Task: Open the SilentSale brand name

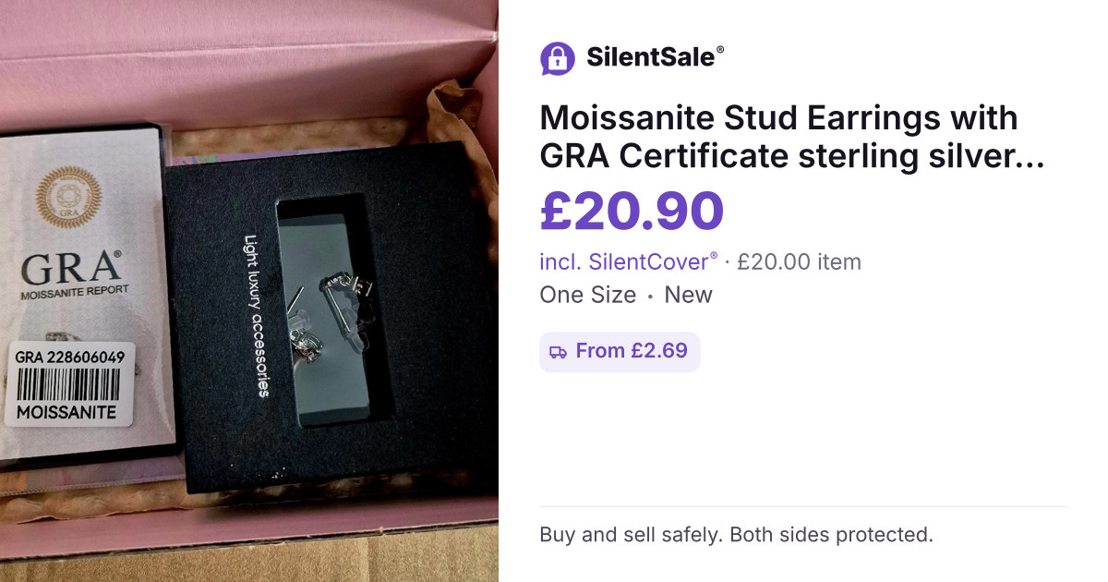Action: pos(650,57)
